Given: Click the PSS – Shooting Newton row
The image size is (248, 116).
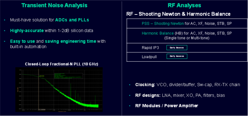Looking at the screenshot, I should pyautogui.click(x=187, y=23).
